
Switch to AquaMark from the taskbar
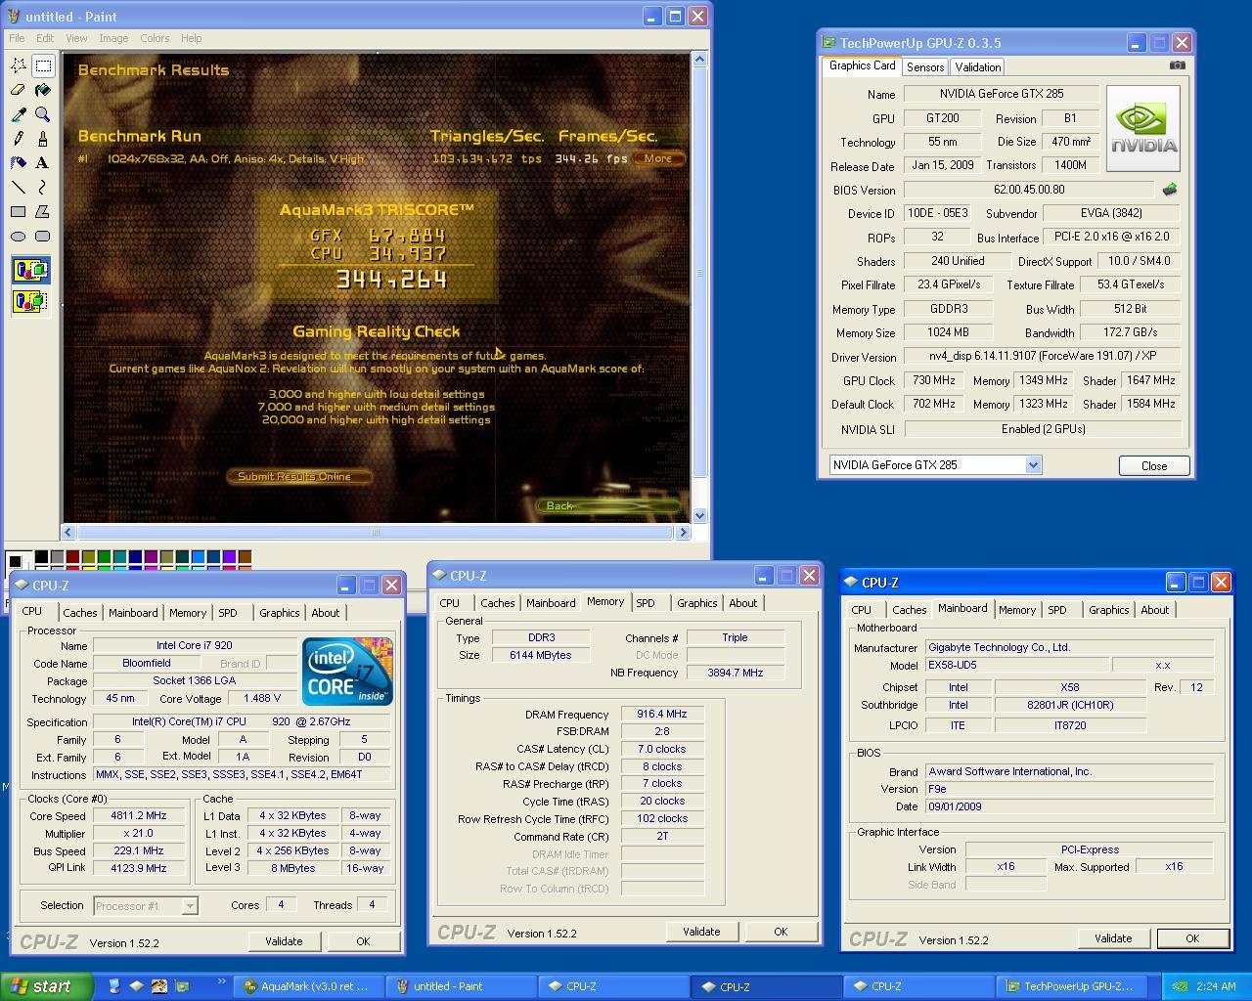(x=309, y=986)
